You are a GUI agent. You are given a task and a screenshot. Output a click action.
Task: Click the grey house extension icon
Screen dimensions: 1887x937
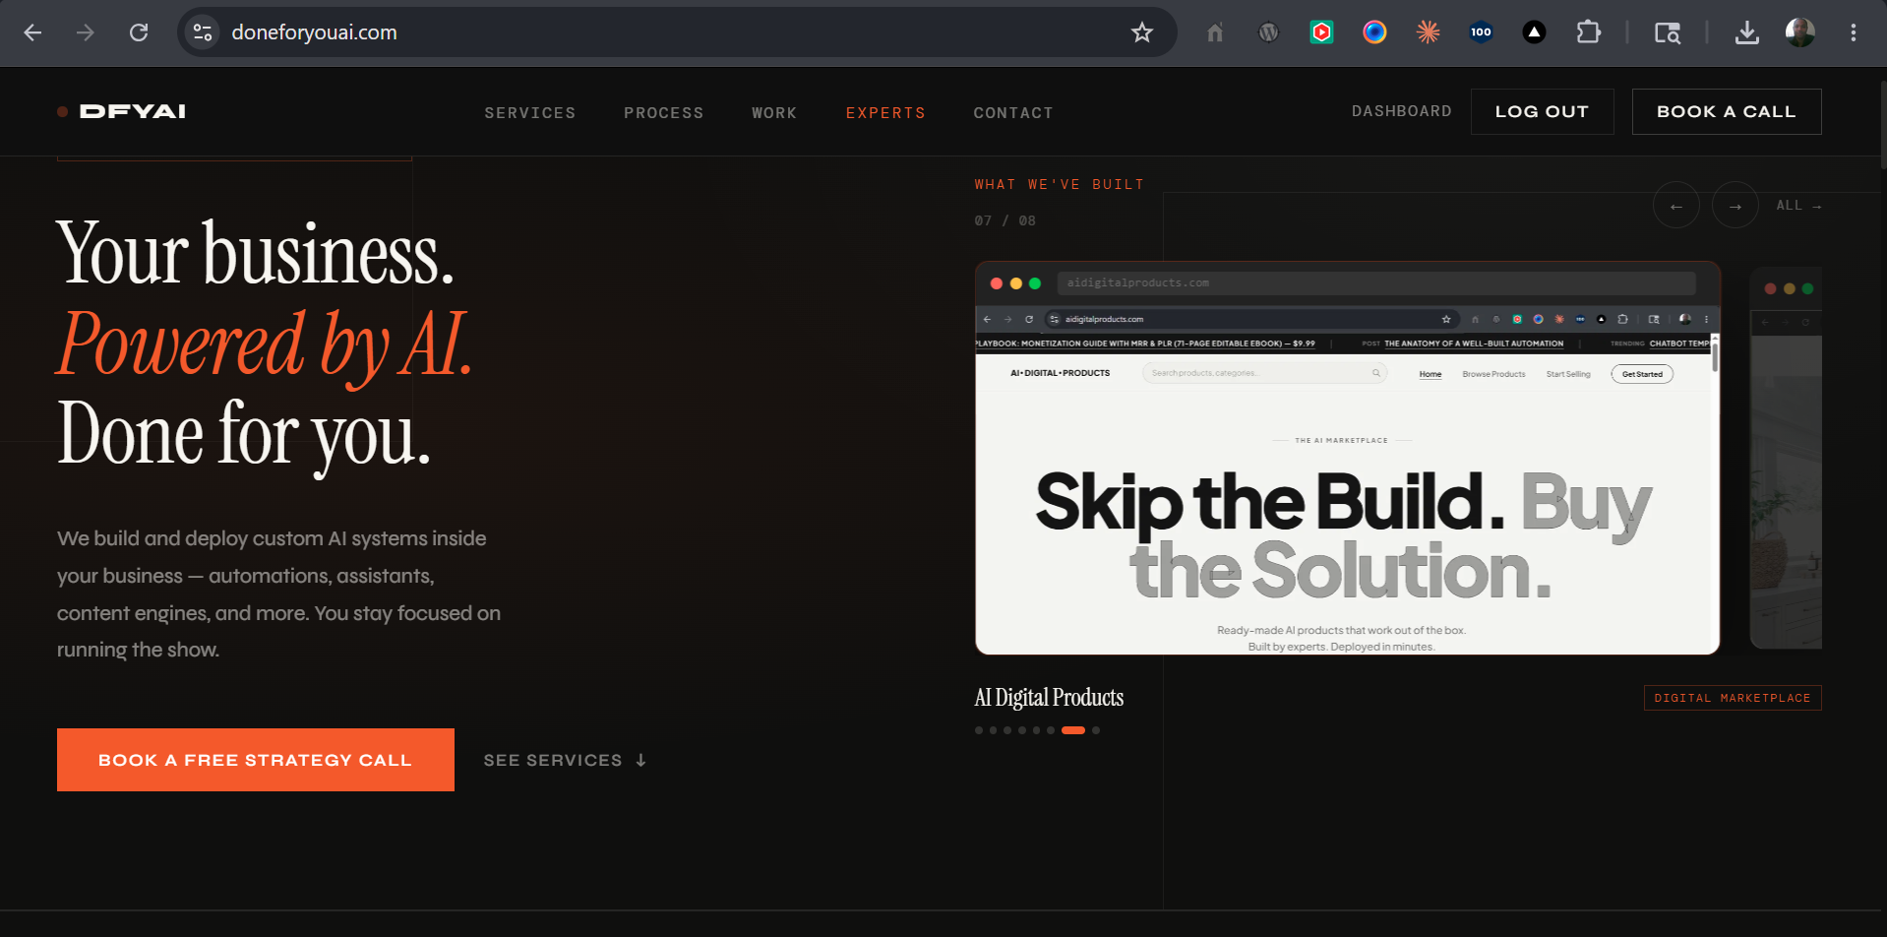(x=1215, y=32)
